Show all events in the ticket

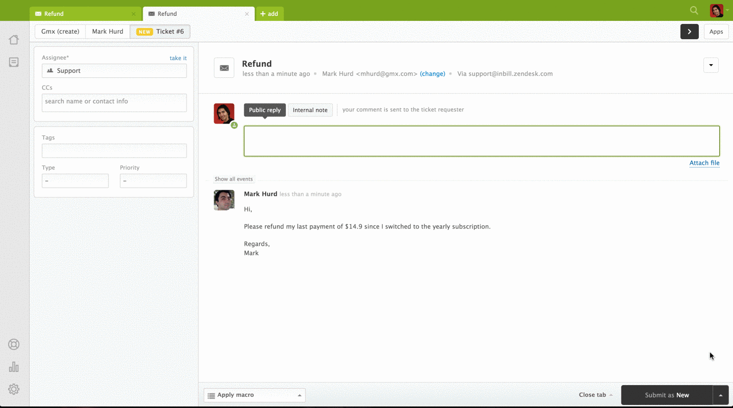coord(233,179)
